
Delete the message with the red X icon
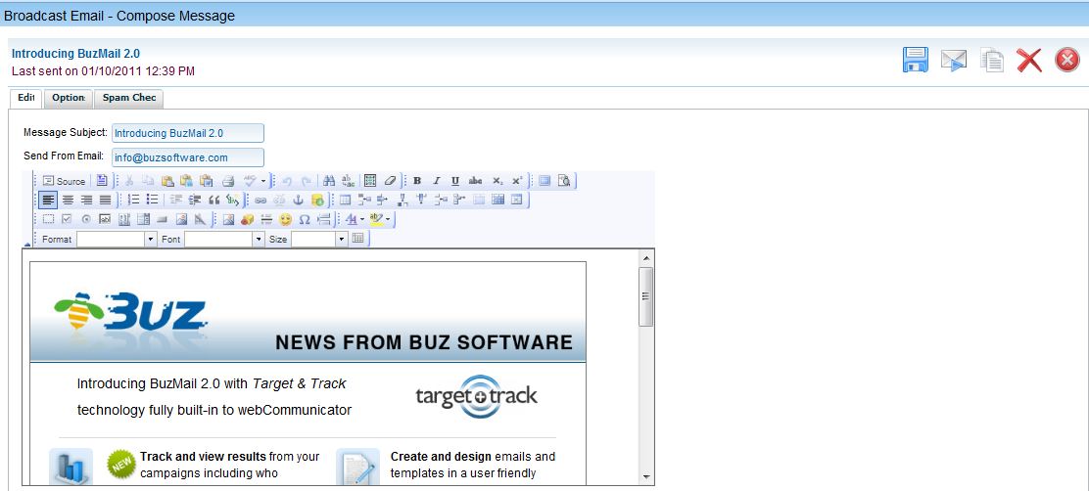(1029, 61)
